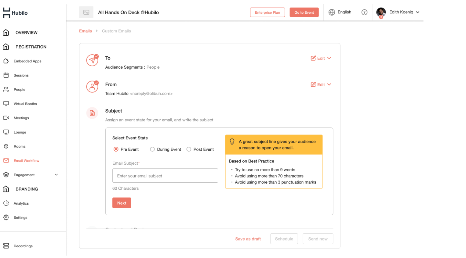Click the Hubilo logo icon
Screen dimensions: 466x258
pyautogui.click(x=6, y=13)
